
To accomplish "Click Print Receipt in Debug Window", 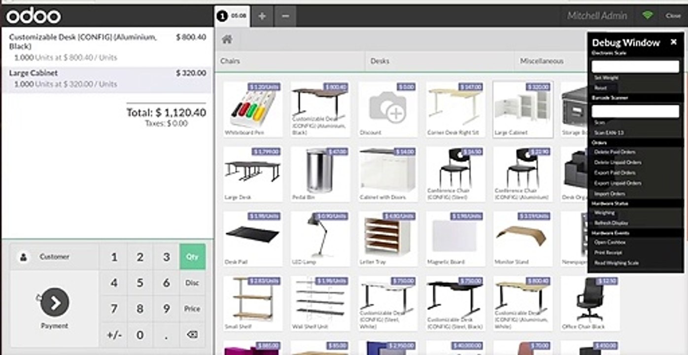I will [609, 253].
